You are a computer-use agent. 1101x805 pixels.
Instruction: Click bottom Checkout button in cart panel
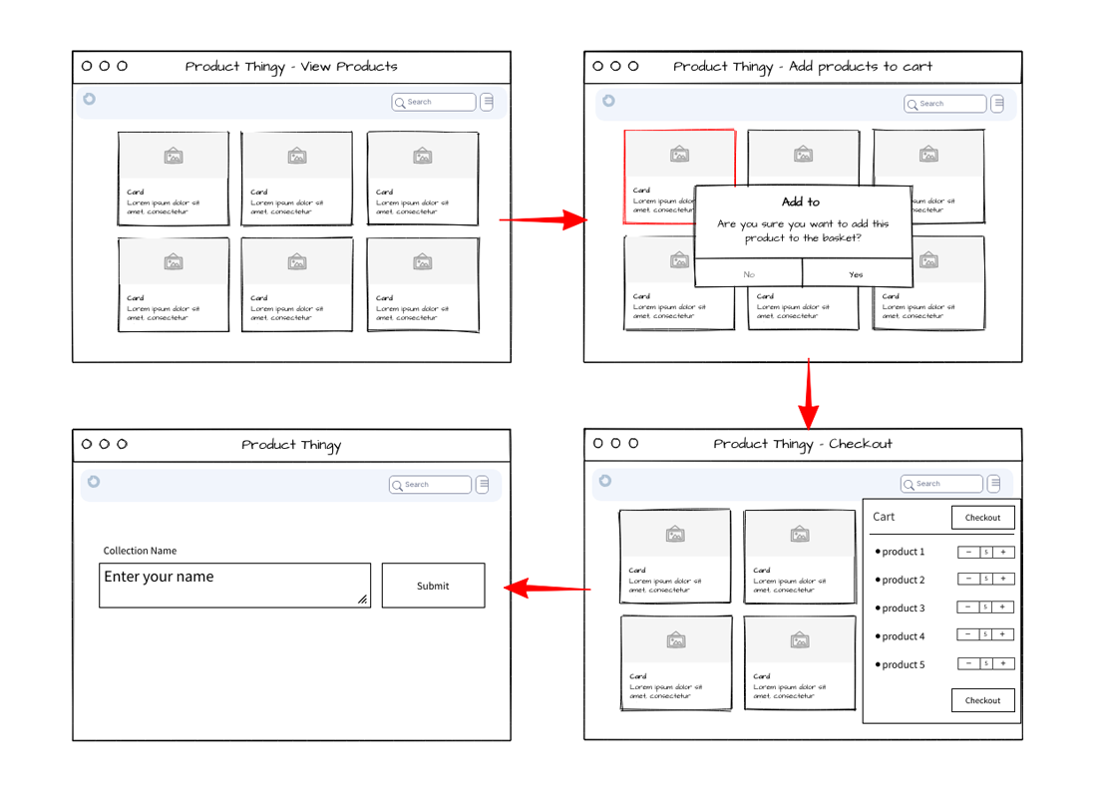pos(982,700)
